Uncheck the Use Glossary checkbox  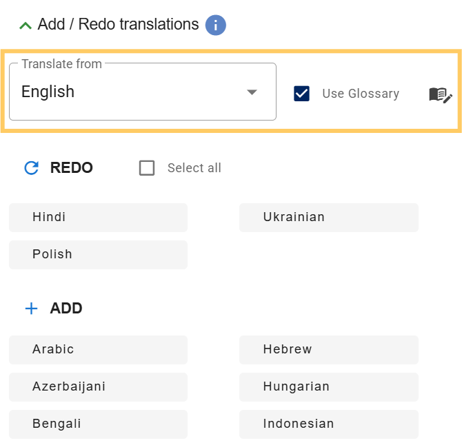301,94
